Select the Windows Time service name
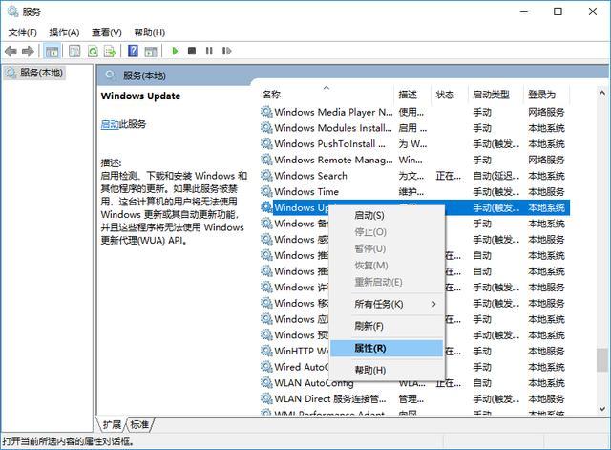The width and height of the screenshot is (611, 450). pyautogui.click(x=306, y=192)
